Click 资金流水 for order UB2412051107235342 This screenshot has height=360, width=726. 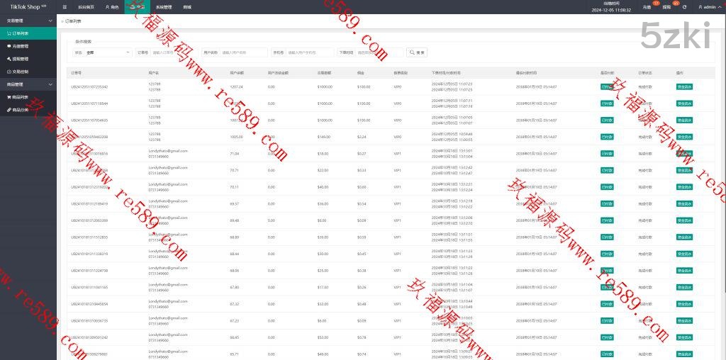point(684,86)
